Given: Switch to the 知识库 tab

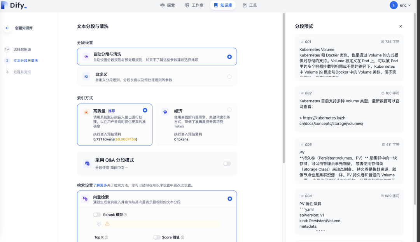Looking at the screenshot, I should (223, 5).
